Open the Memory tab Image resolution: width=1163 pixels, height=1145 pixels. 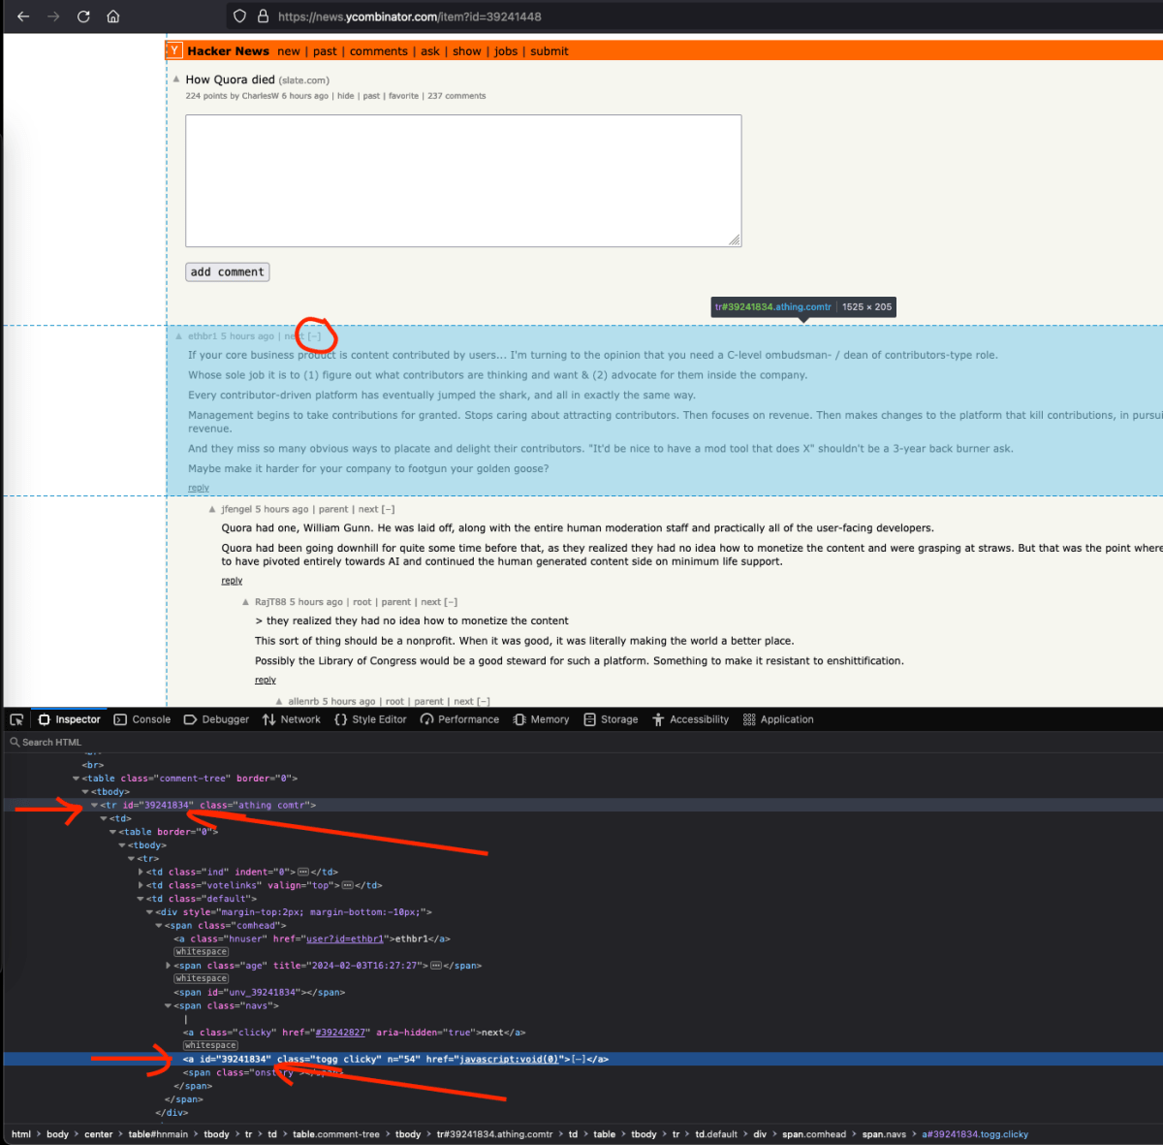541,719
